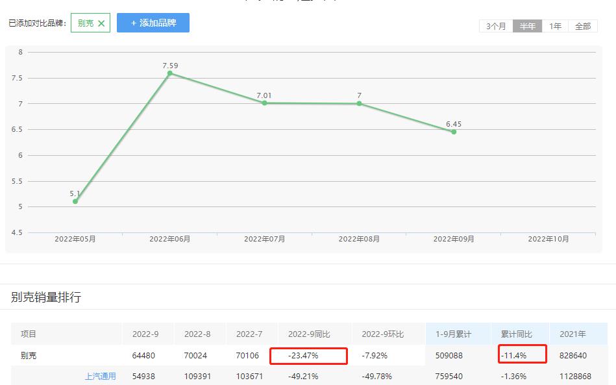The width and height of the screenshot is (616, 385).
Task: Click the 2022年06月 peak data point 7.59
Action: point(170,73)
